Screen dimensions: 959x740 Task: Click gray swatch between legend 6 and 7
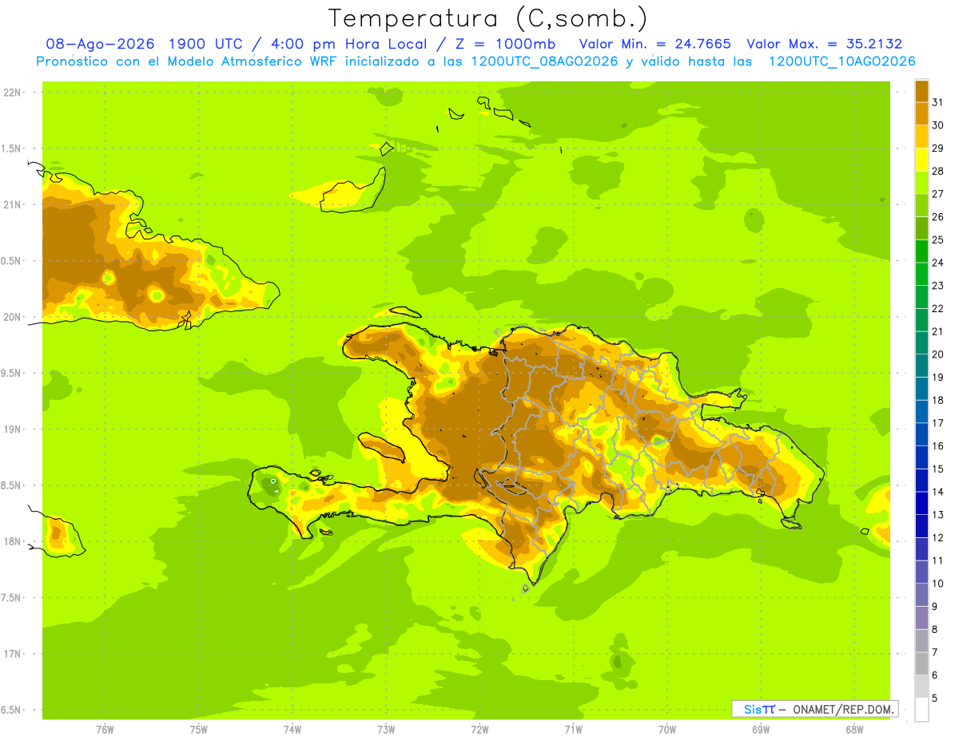coord(921,663)
